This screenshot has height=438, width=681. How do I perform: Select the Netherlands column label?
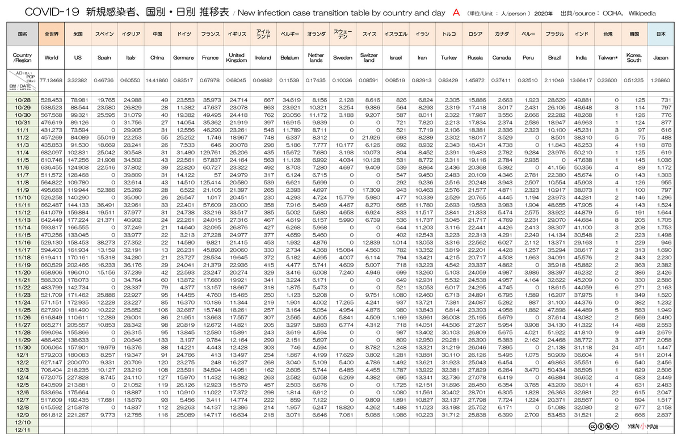pyautogui.click(x=316, y=57)
